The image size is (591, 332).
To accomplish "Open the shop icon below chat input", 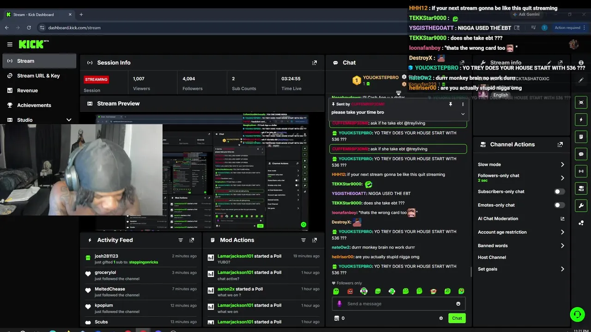I will [337, 318].
